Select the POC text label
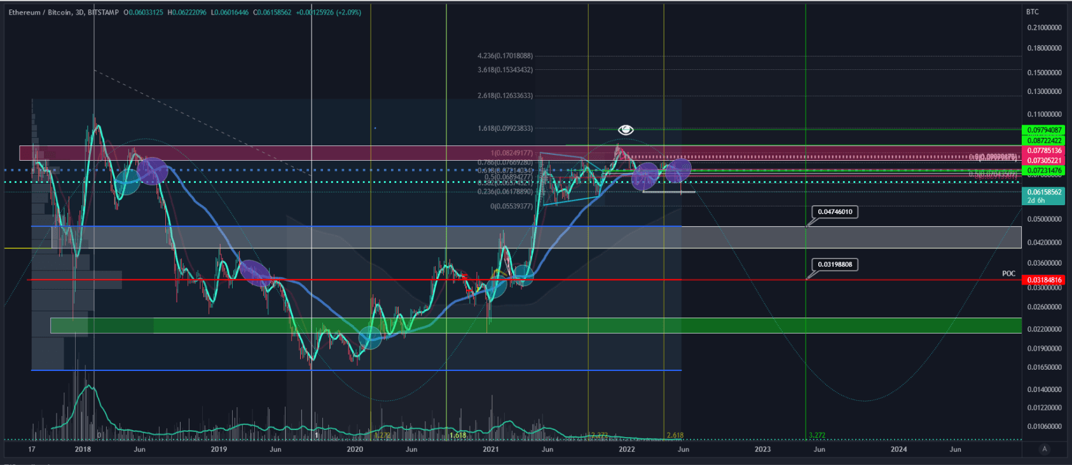Screen dimensions: 1072x465 point(1008,274)
